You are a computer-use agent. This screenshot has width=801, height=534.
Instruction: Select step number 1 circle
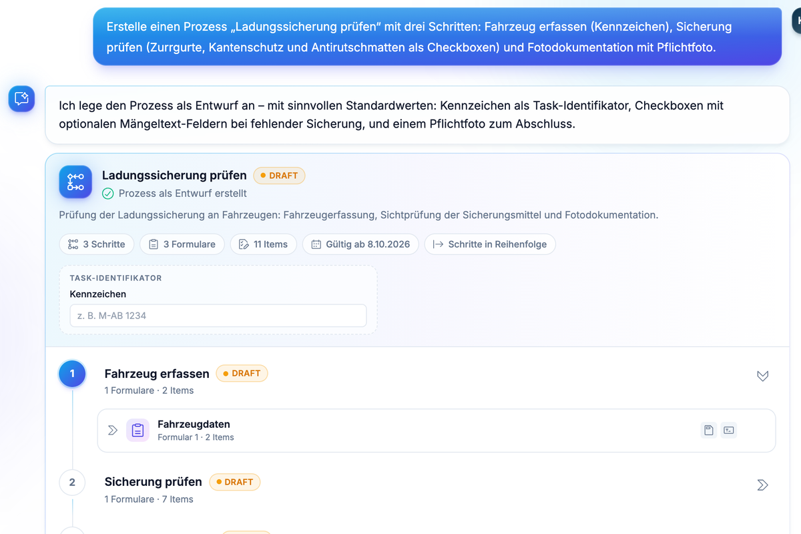(x=72, y=374)
